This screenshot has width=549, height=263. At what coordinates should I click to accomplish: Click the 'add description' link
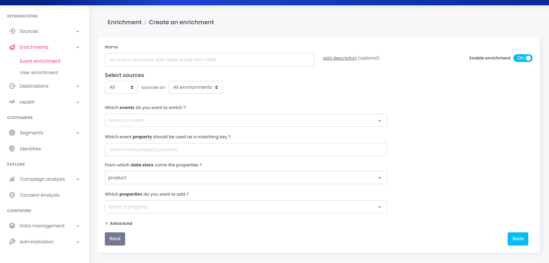[x=340, y=58]
